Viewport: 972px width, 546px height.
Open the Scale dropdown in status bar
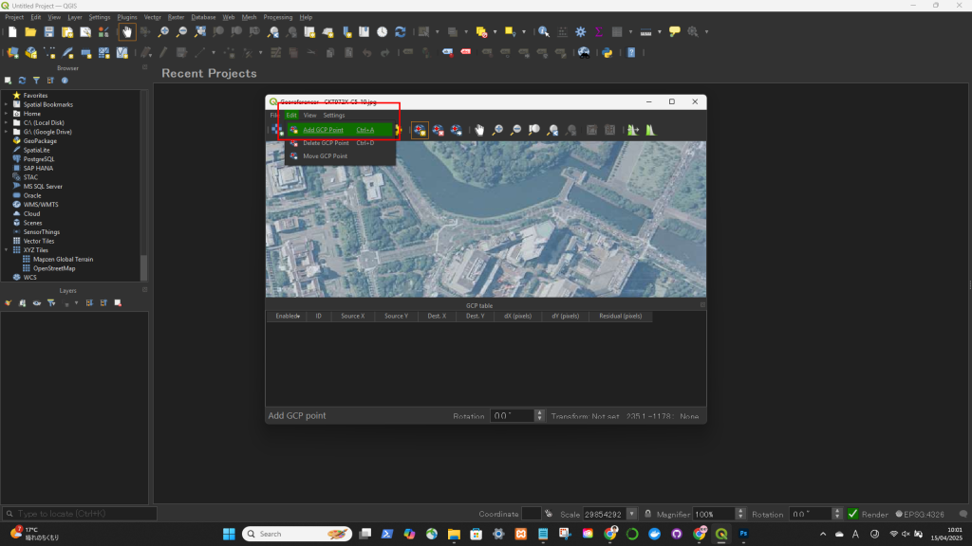632,514
